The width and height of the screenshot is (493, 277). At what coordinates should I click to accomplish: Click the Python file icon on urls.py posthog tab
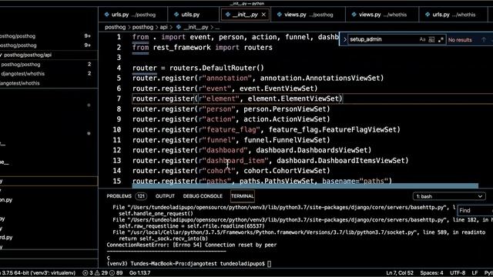pos(106,15)
